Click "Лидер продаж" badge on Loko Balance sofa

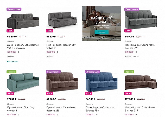pyautogui.click(x=14, y=9)
